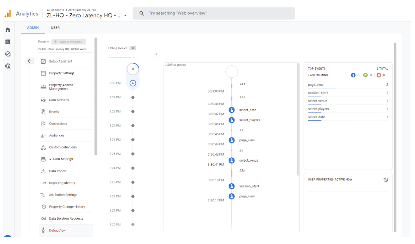Click the Property Change History clock icon
The image size is (415, 244).
44,207
